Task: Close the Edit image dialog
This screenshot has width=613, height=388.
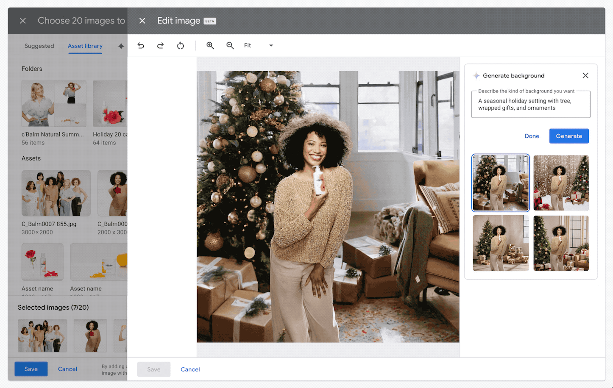Action: coord(142,21)
